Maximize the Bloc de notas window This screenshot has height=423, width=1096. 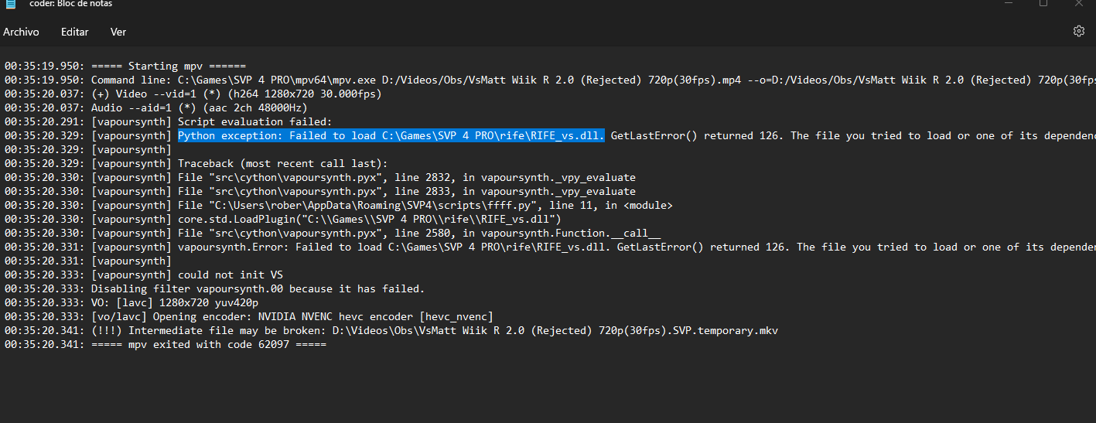click(1043, 3)
